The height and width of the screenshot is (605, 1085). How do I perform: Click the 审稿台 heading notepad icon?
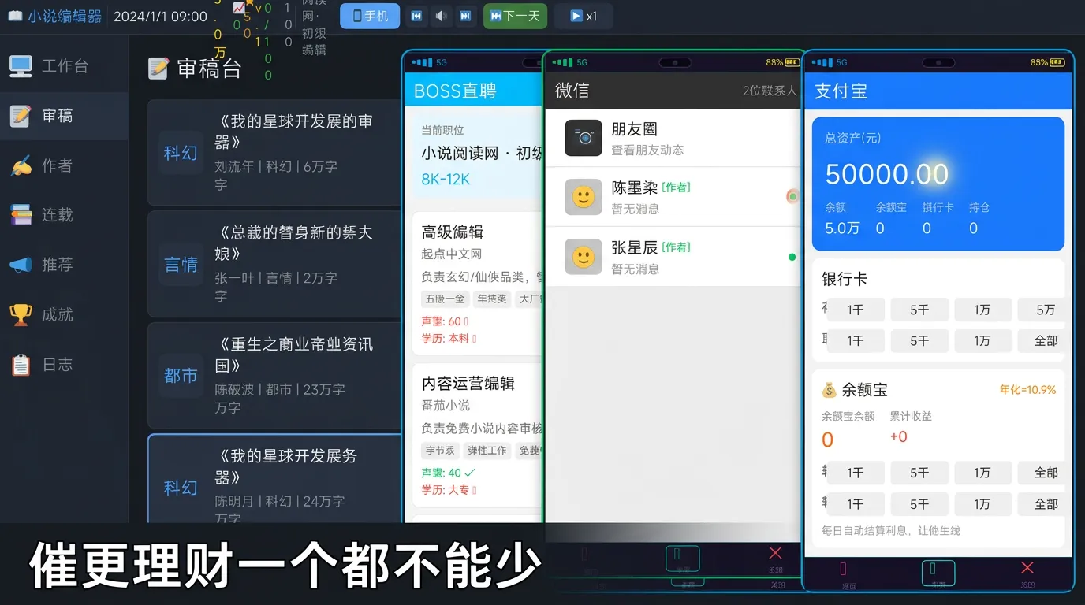[158, 69]
